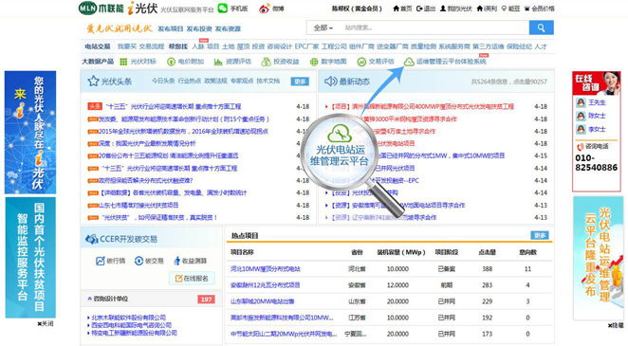Screen dimensions: 628x346
Task: Switch to 行业热点 tab
Action: [190, 81]
